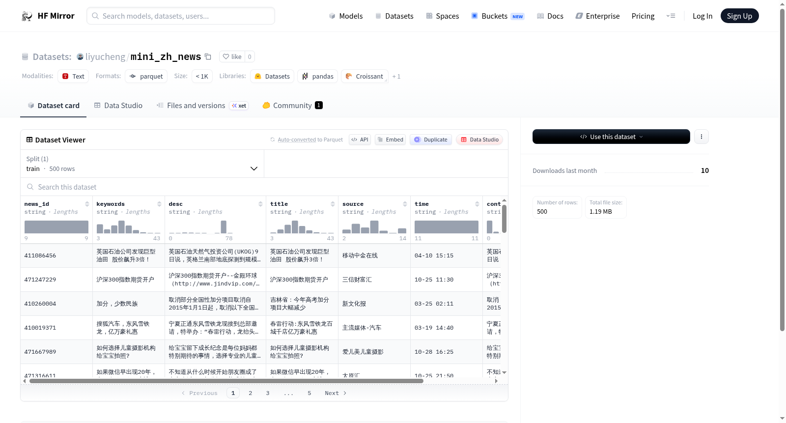786x423 pixels.
Task: Click the like count 0
Action: (250, 56)
